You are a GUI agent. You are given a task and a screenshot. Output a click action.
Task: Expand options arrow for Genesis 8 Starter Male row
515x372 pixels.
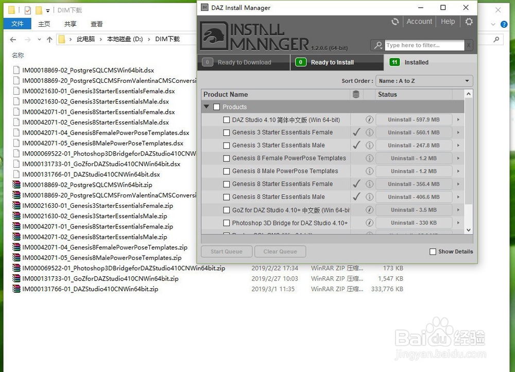pyautogui.click(x=458, y=197)
